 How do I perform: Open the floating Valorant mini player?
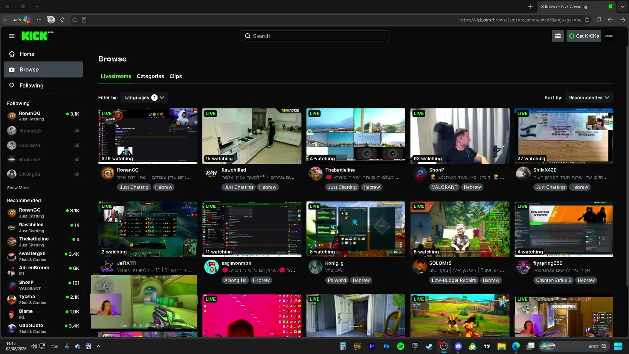point(144,302)
